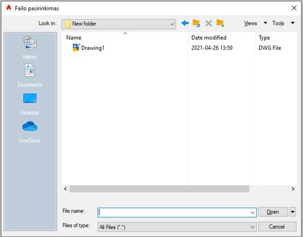Go to the Desktop location in the sidebar
303x237 pixels.
(30, 104)
